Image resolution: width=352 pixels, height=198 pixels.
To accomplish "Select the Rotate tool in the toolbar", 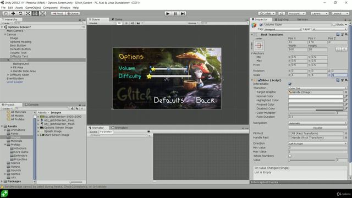I will 20,13.
